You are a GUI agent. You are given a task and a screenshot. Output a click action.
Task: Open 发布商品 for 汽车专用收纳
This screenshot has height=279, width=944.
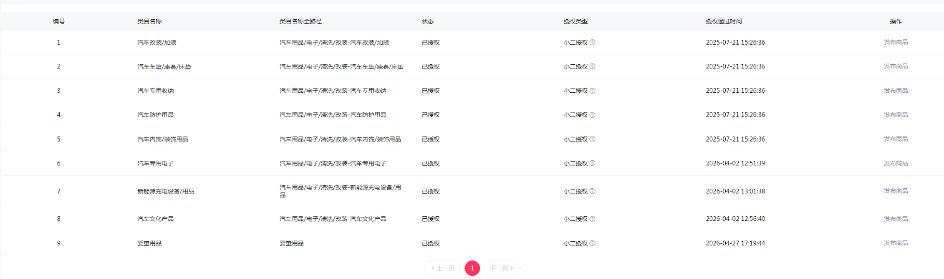click(896, 91)
